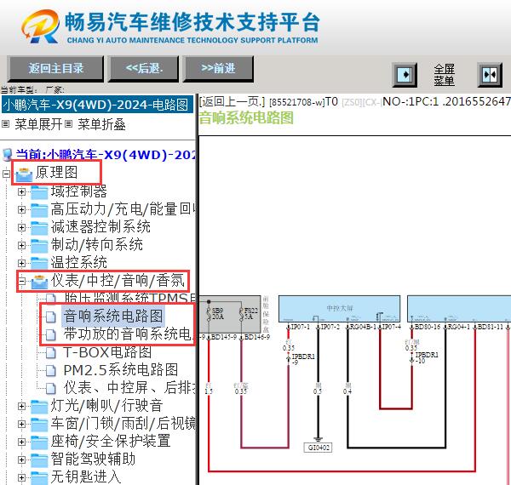This screenshot has height=485, width=511.
Task: Click the 座椅/安全保护装置 folder icon
Action: point(39,442)
